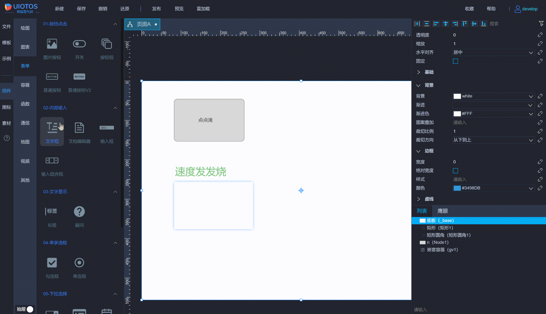Expand the 基础 property section

point(429,72)
